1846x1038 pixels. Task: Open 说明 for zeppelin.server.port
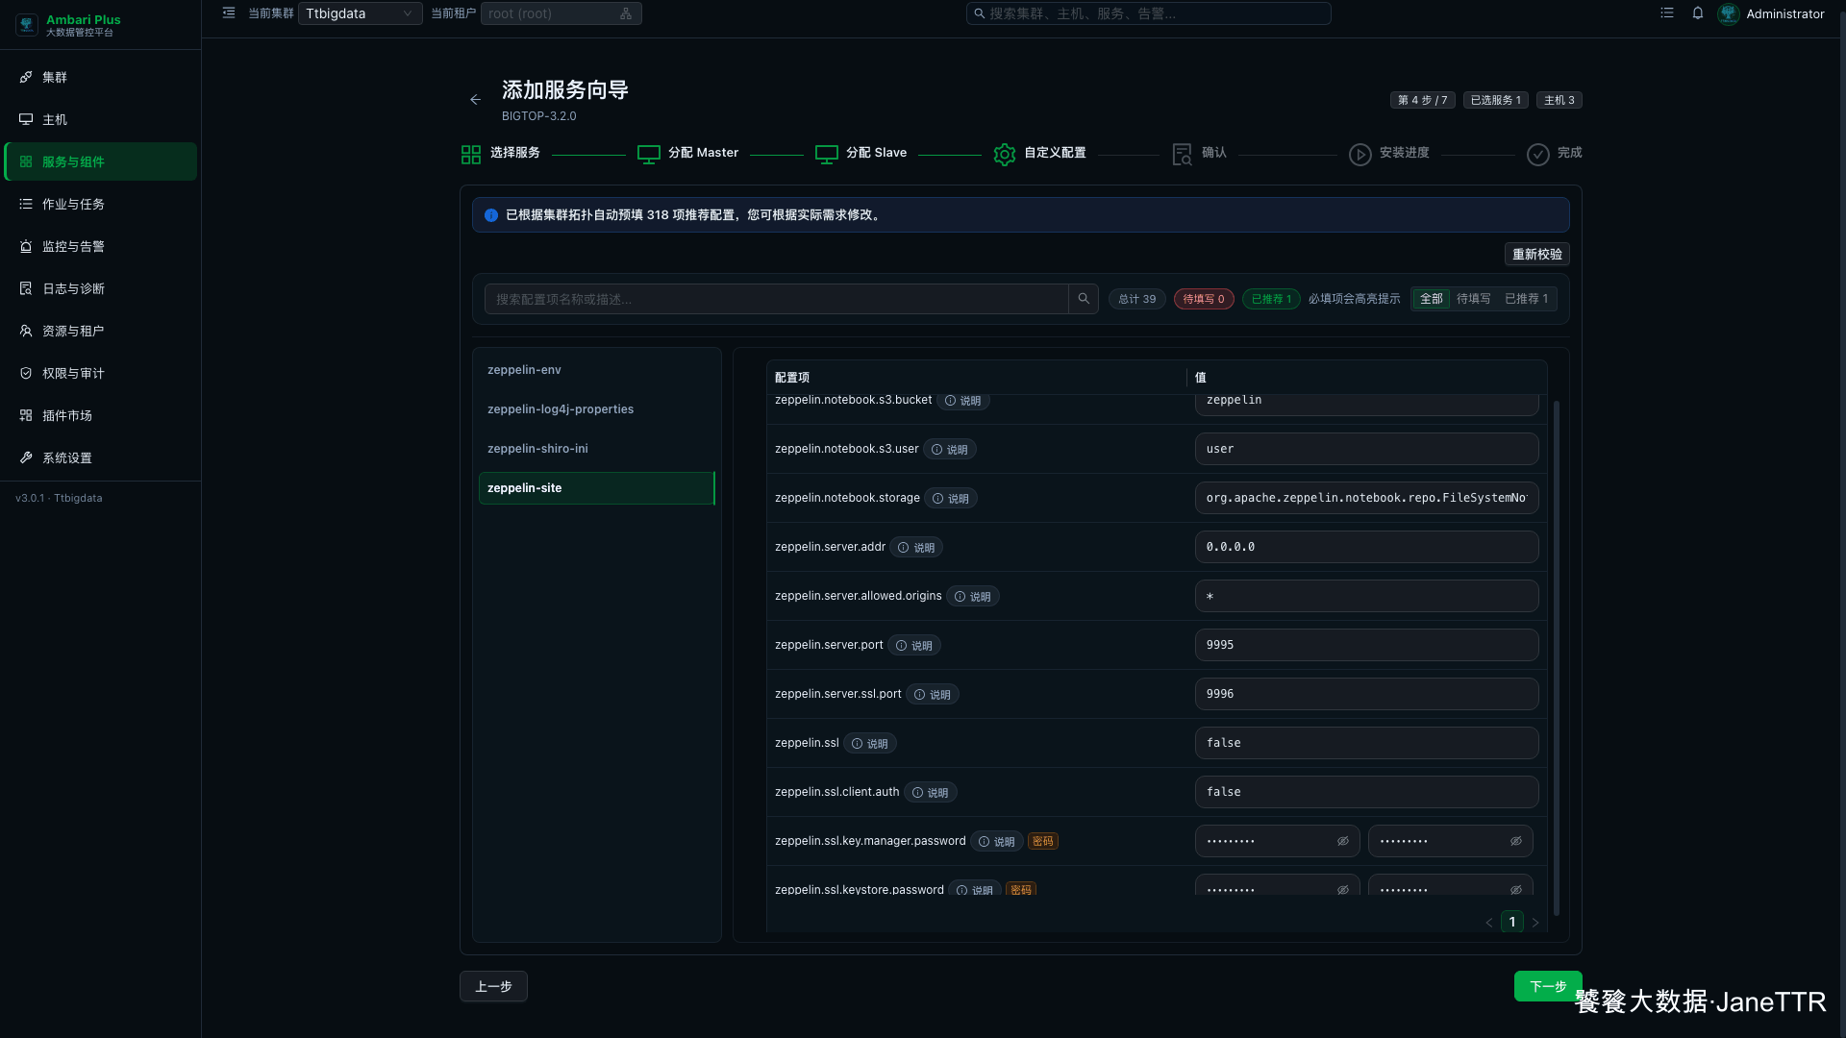coord(914,646)
